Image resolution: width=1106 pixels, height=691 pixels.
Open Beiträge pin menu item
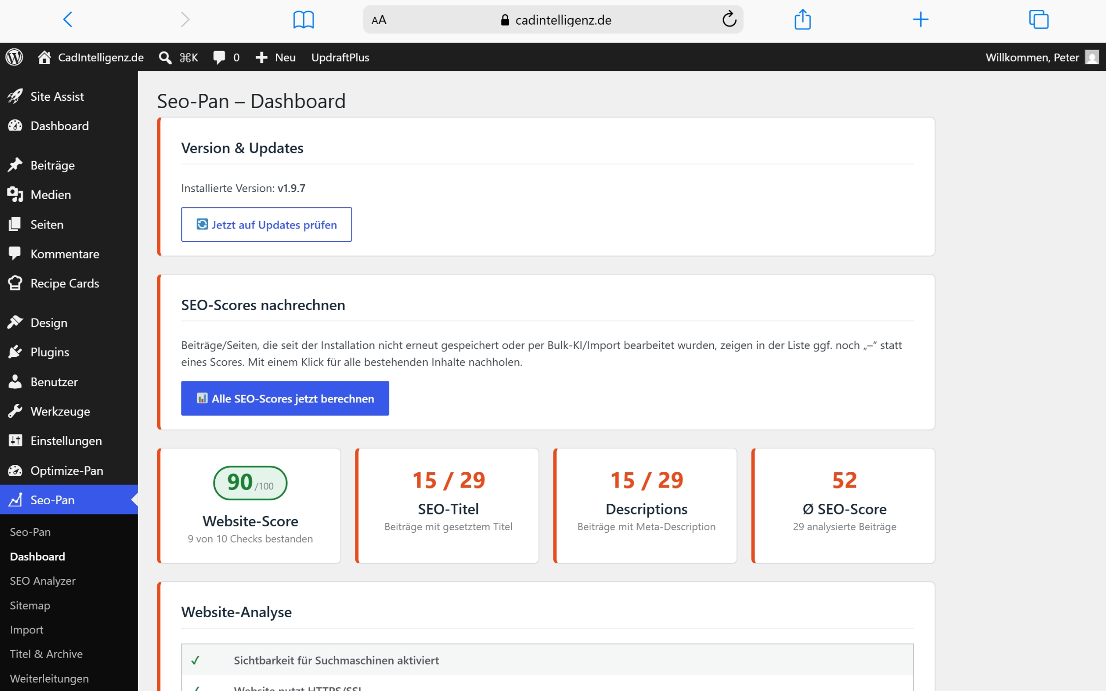(69, 165)
